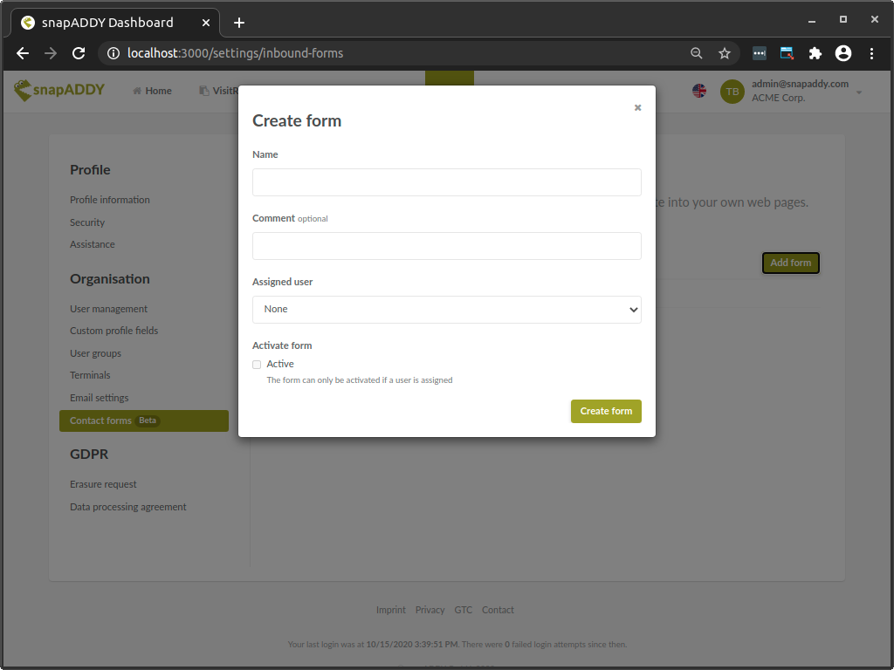
Task: Click inside the Name input field
Action: pyautogui.click(x=446, y=182)
